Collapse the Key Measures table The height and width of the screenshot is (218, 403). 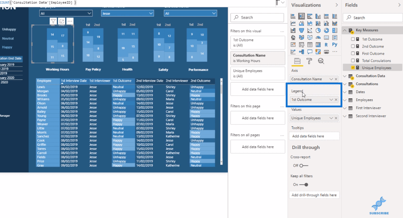click(345, 30)
